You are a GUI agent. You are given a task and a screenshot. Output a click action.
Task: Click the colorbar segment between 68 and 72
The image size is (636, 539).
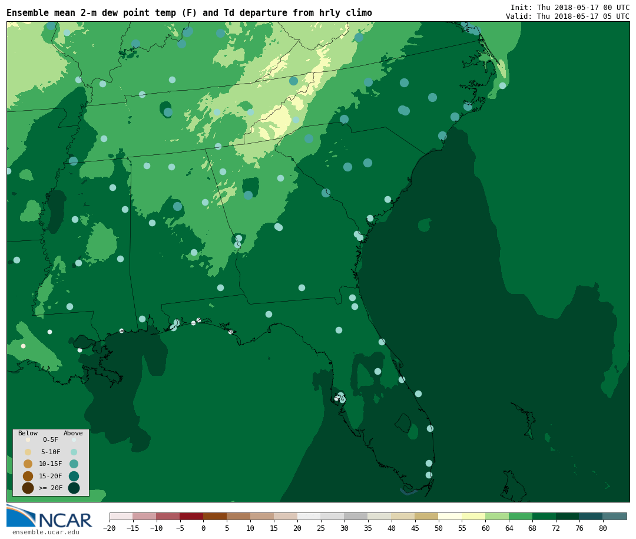(x=544, y=516)
